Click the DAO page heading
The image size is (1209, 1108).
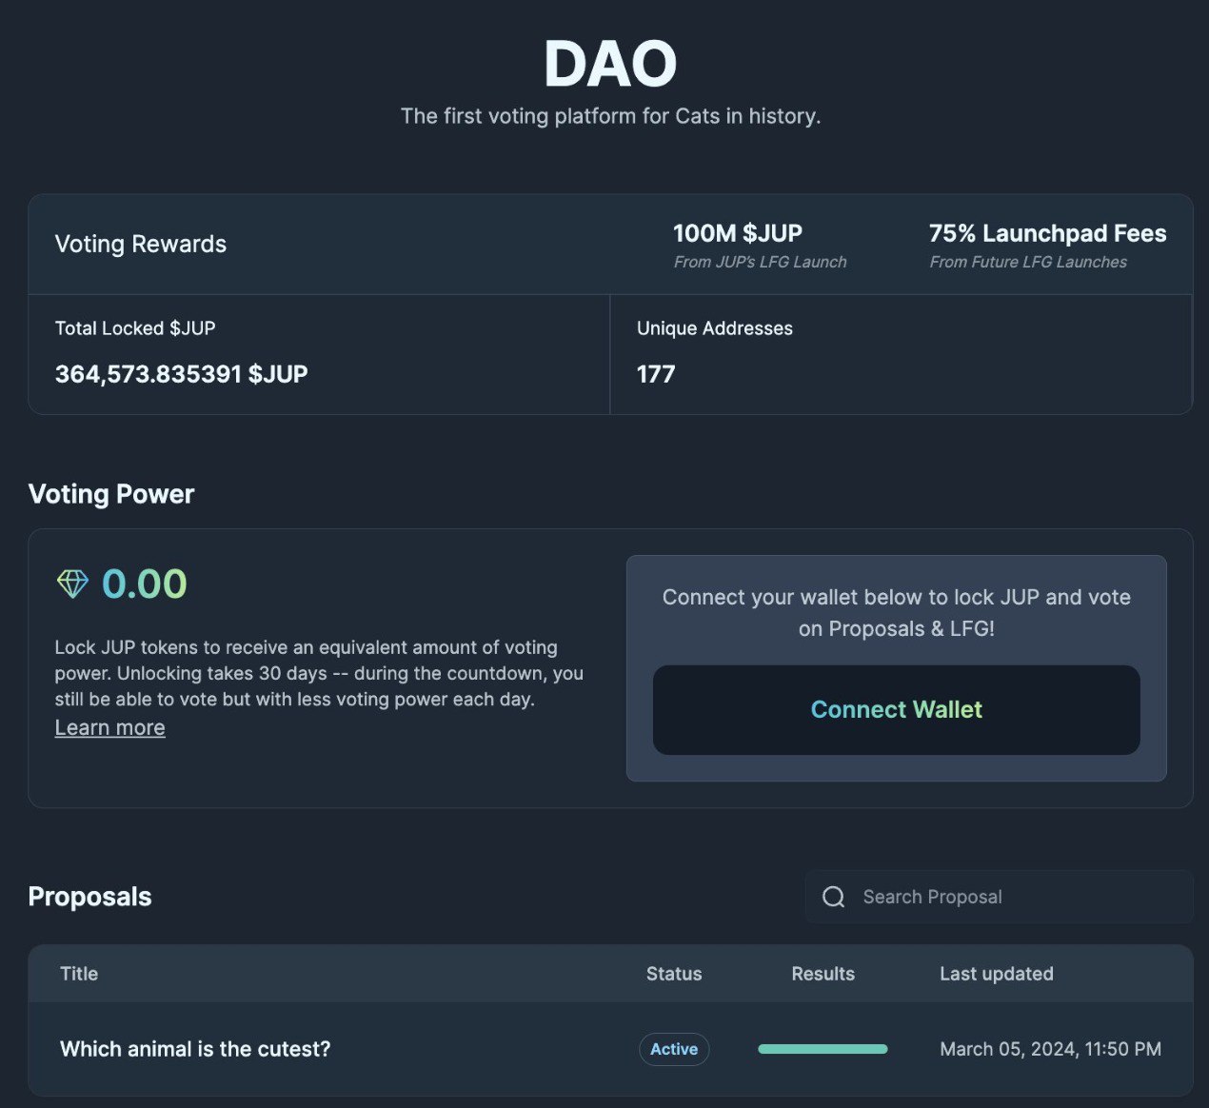coord(609,65)
